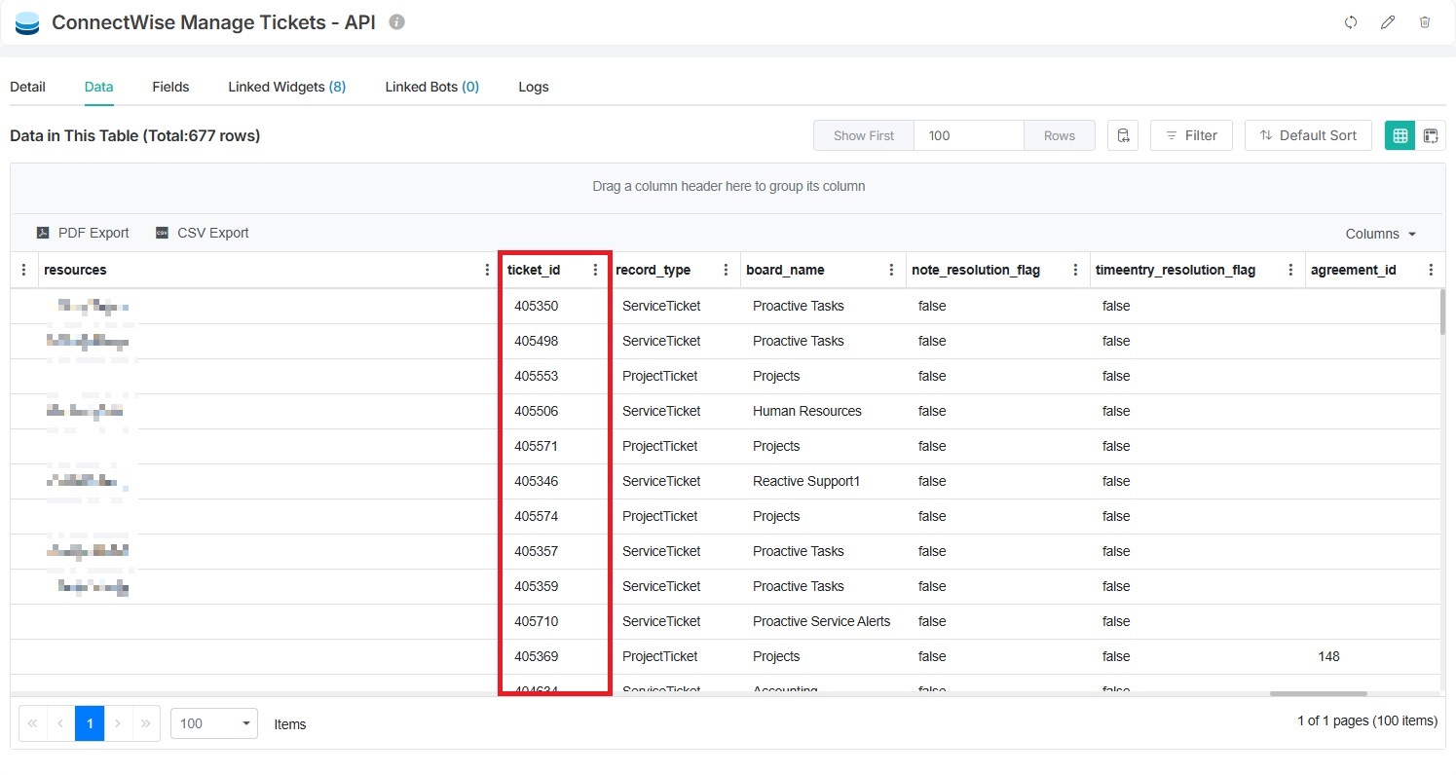Click the trash delete icon

[1425, 22]
